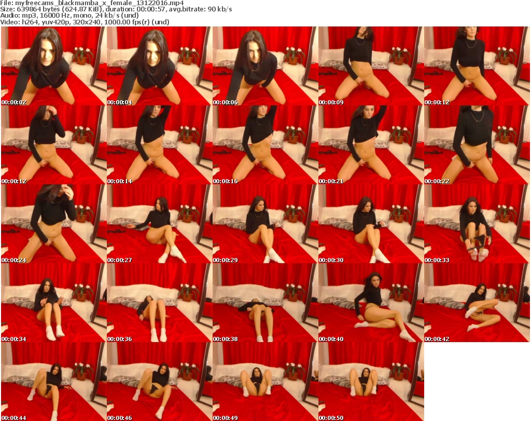The width and height of the screenshot is (531, 421).
Task: Click the frame labeled 00:00:46
Action: 160,382
